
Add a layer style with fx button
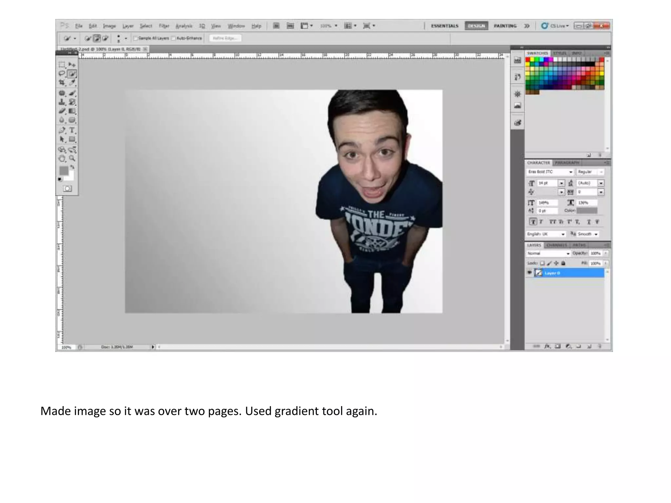point(547,346)
